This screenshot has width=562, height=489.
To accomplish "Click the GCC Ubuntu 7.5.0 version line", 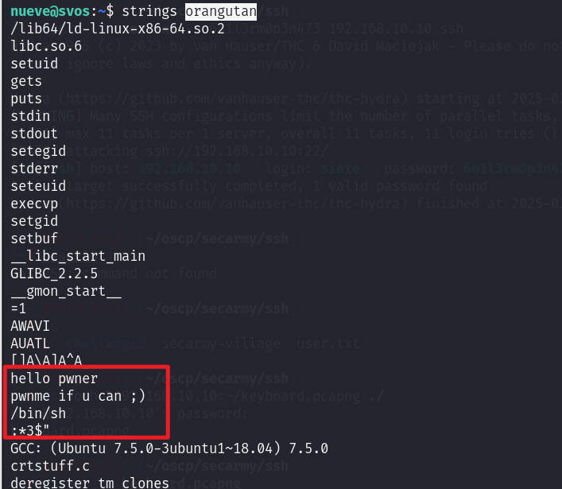I will 169,449.
